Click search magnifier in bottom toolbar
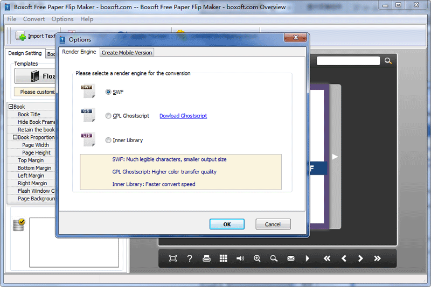 click(x=274, y=258)
